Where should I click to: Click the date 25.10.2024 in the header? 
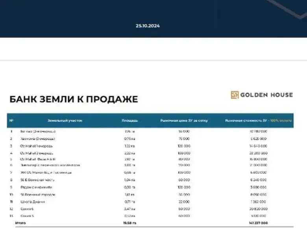(148, 26)
